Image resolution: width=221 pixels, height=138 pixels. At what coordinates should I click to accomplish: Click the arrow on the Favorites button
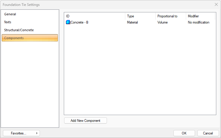coord(37,133)
